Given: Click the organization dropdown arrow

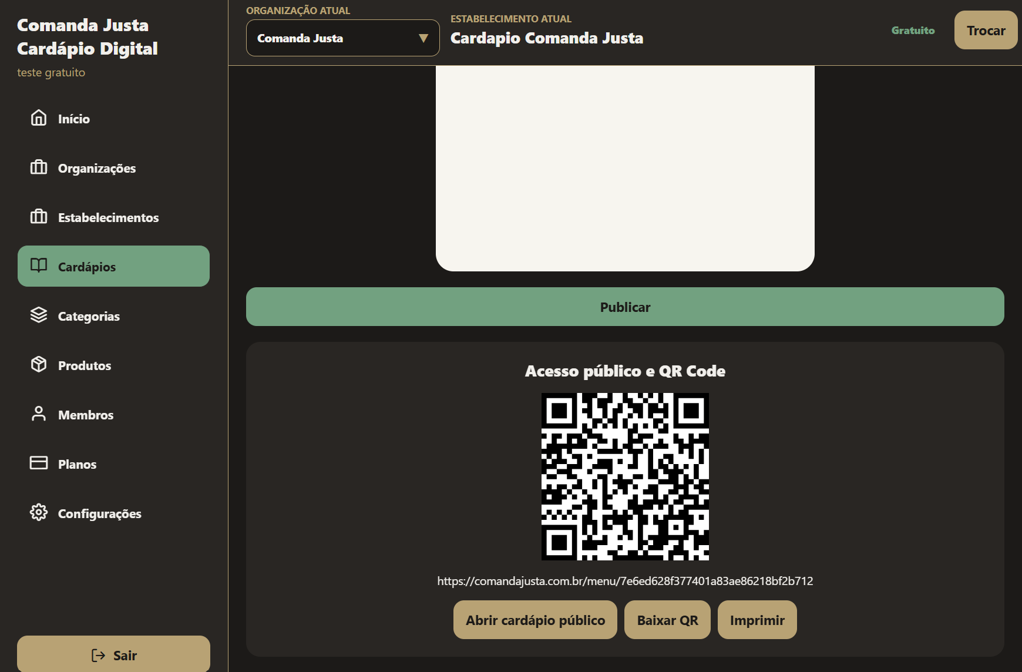Looking at the screenshot, I should [423, 38].
